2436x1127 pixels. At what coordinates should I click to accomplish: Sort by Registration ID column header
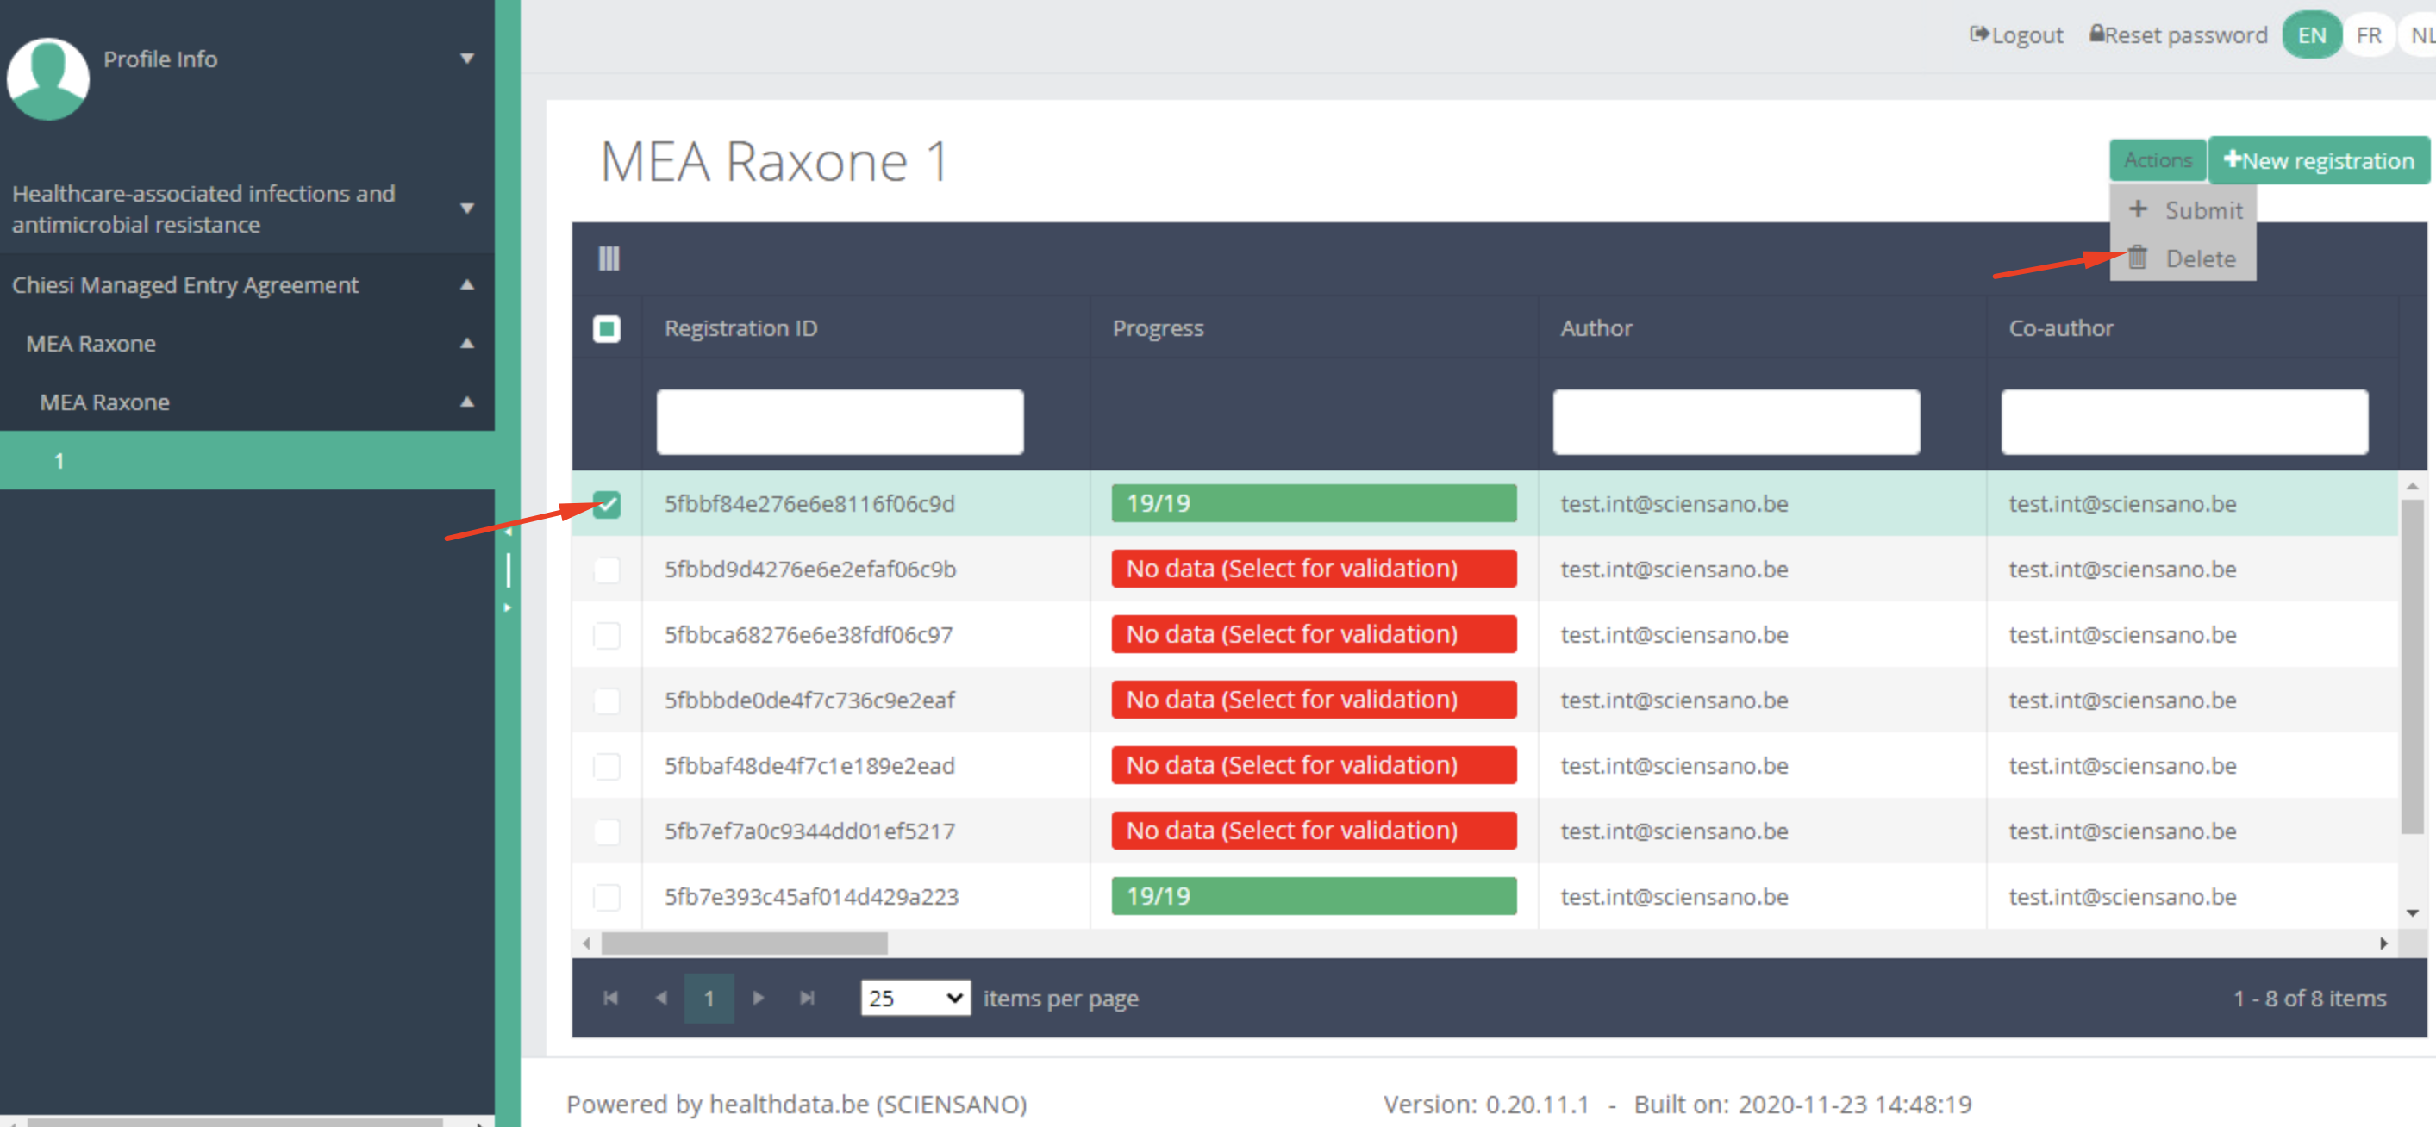[740, 328]
